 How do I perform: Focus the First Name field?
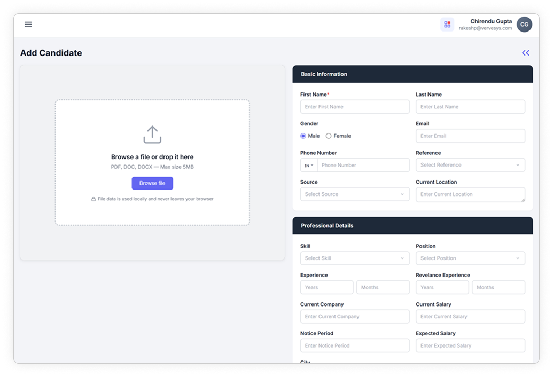coord(355,107)
